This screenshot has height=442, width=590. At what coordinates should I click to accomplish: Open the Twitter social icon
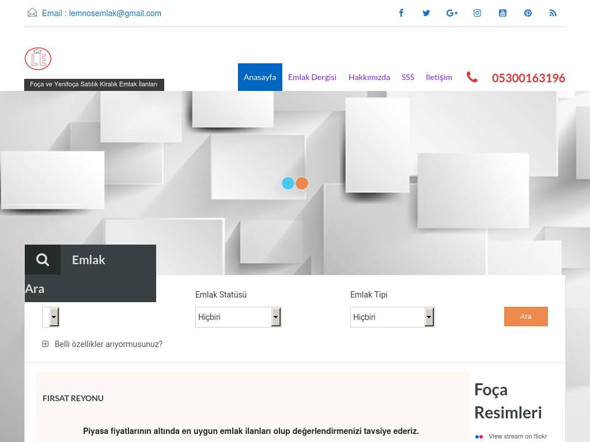426,13
